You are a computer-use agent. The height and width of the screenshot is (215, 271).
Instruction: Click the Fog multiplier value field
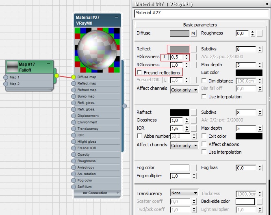[180, 176]
